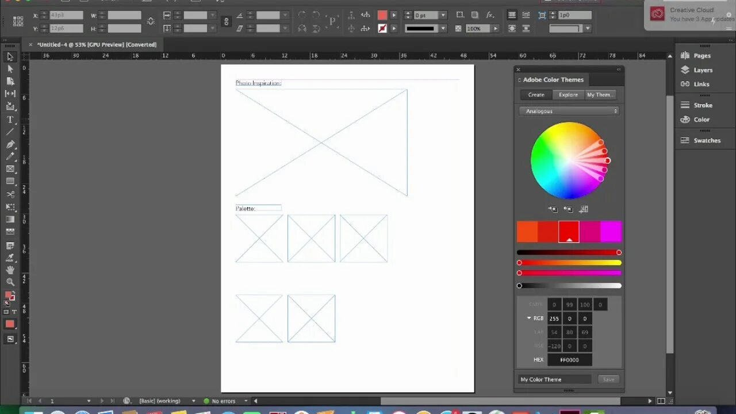736x414 pixels.
Task: Select the Line tool
Action: [x=10, y=132]
